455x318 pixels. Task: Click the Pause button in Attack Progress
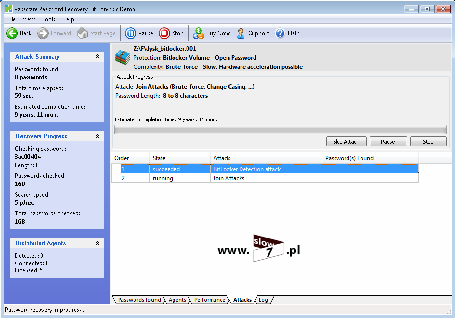tap(388, 142)
